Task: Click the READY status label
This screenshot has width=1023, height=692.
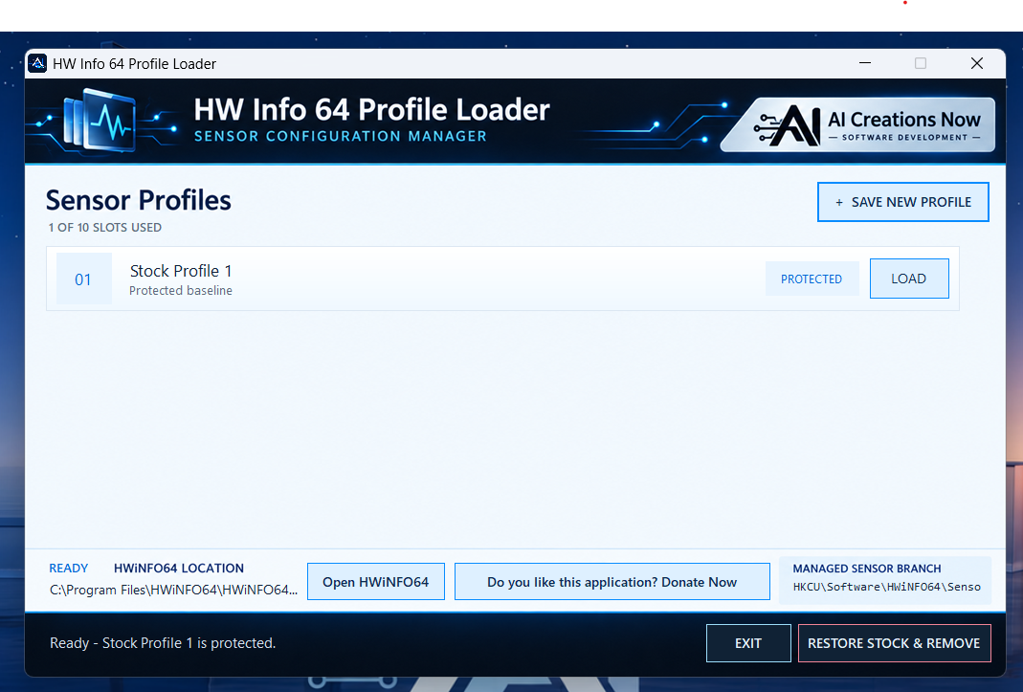Action: tap(69, 568)
